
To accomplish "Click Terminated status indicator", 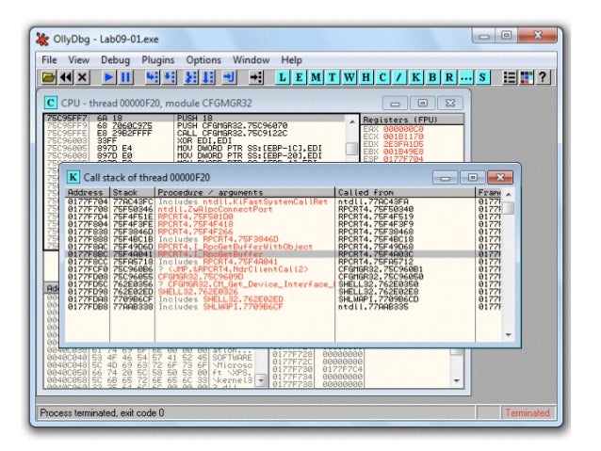I will [528, 412].
